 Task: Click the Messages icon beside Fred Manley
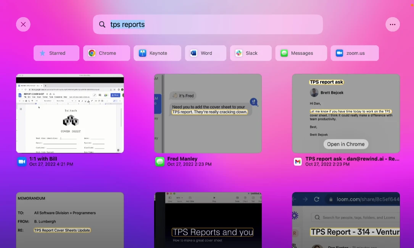click(x=159, y=162)
